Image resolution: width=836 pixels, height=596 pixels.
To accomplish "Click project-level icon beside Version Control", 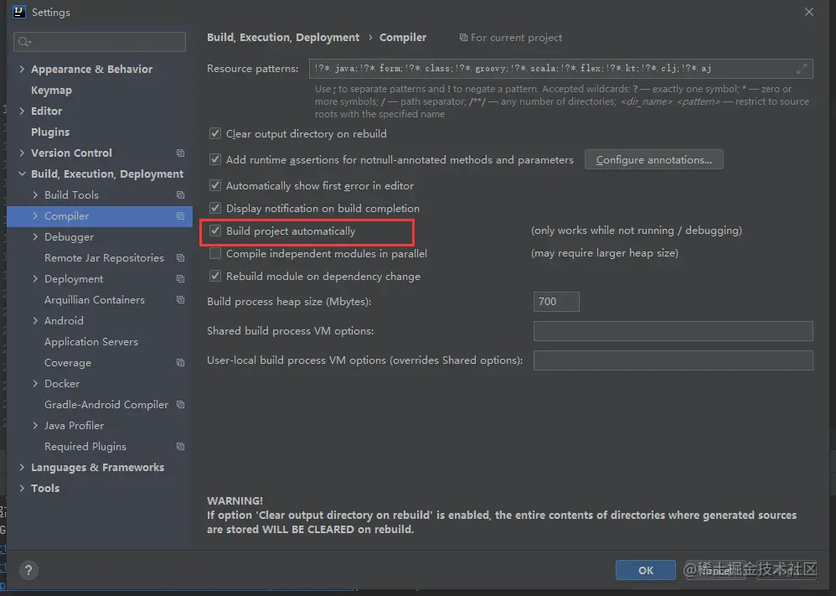I will tap(181, 153).
